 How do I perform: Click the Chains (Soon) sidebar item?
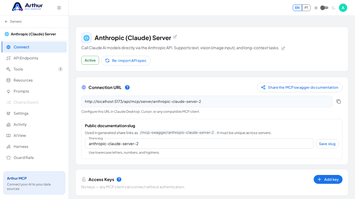34,102
